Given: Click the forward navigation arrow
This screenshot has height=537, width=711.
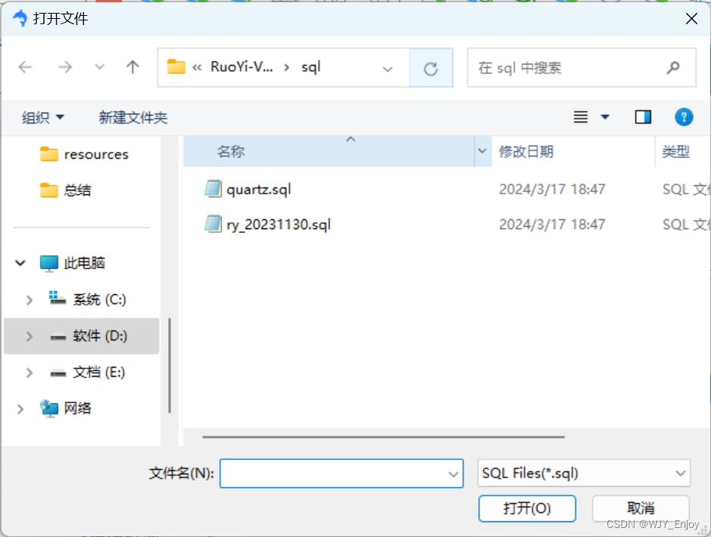Looking at the screenshot, I should [65, 67].
